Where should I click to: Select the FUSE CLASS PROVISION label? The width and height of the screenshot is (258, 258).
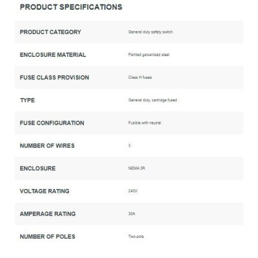[x=54, y=77]
